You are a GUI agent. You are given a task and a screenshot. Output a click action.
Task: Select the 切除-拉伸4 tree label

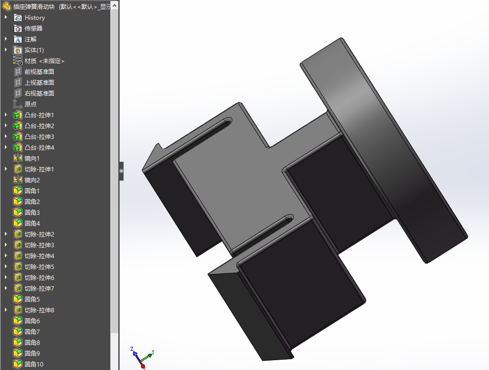(39, 256)
